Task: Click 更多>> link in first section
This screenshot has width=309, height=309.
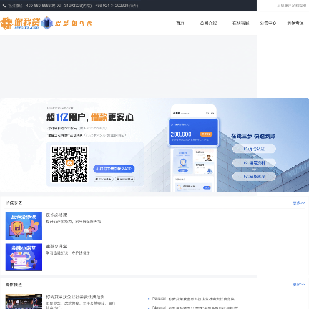Action: pos(299,203)
